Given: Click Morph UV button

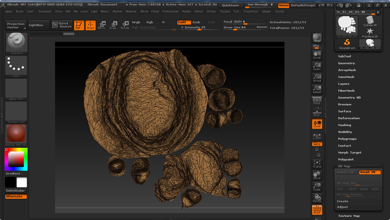Looking at the screenshot, I should point(370,172).
